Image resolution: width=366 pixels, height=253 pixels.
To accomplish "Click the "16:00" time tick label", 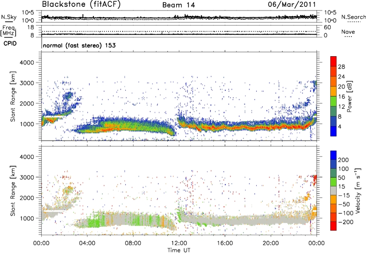I will pyautogui.click(x=225, y=243).
